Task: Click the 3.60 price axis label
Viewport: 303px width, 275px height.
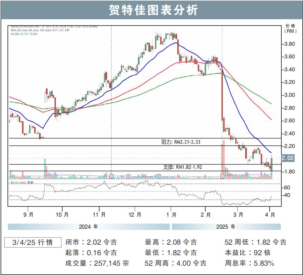Action: [x=289, y=57]
